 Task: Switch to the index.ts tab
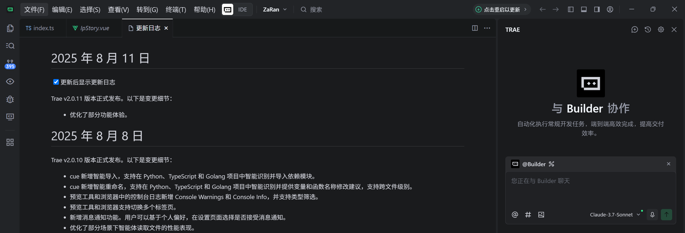coord(43,28)
